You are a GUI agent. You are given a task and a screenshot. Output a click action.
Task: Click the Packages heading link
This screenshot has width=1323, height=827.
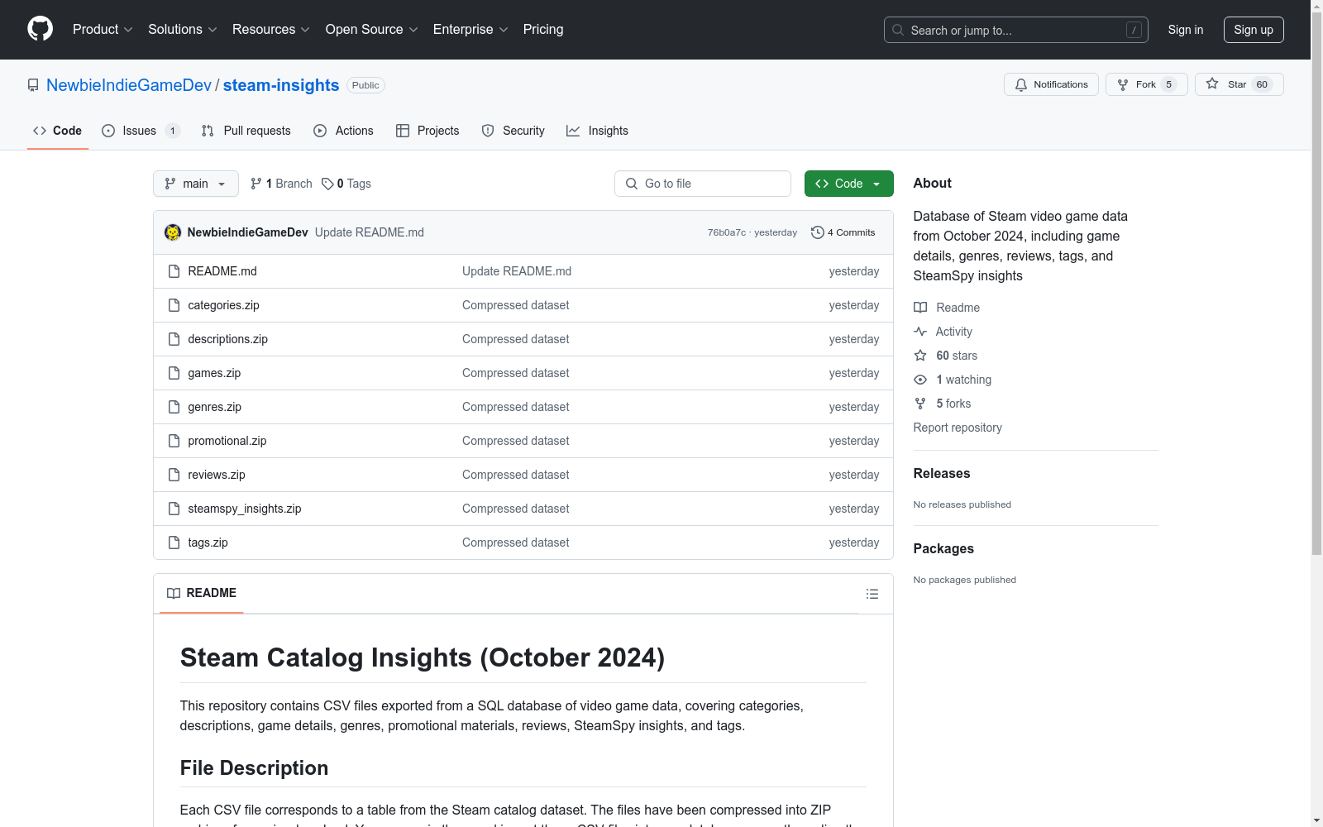click(943, 548)
